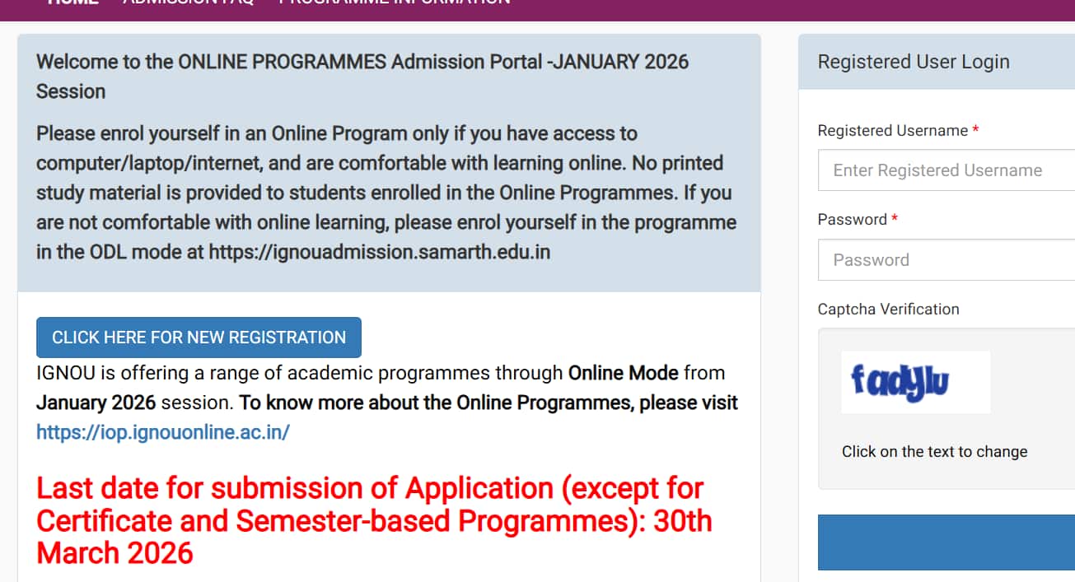Go to the ADMISSION FAQ page
This screenshot has width=1075, height=582.
188,2
